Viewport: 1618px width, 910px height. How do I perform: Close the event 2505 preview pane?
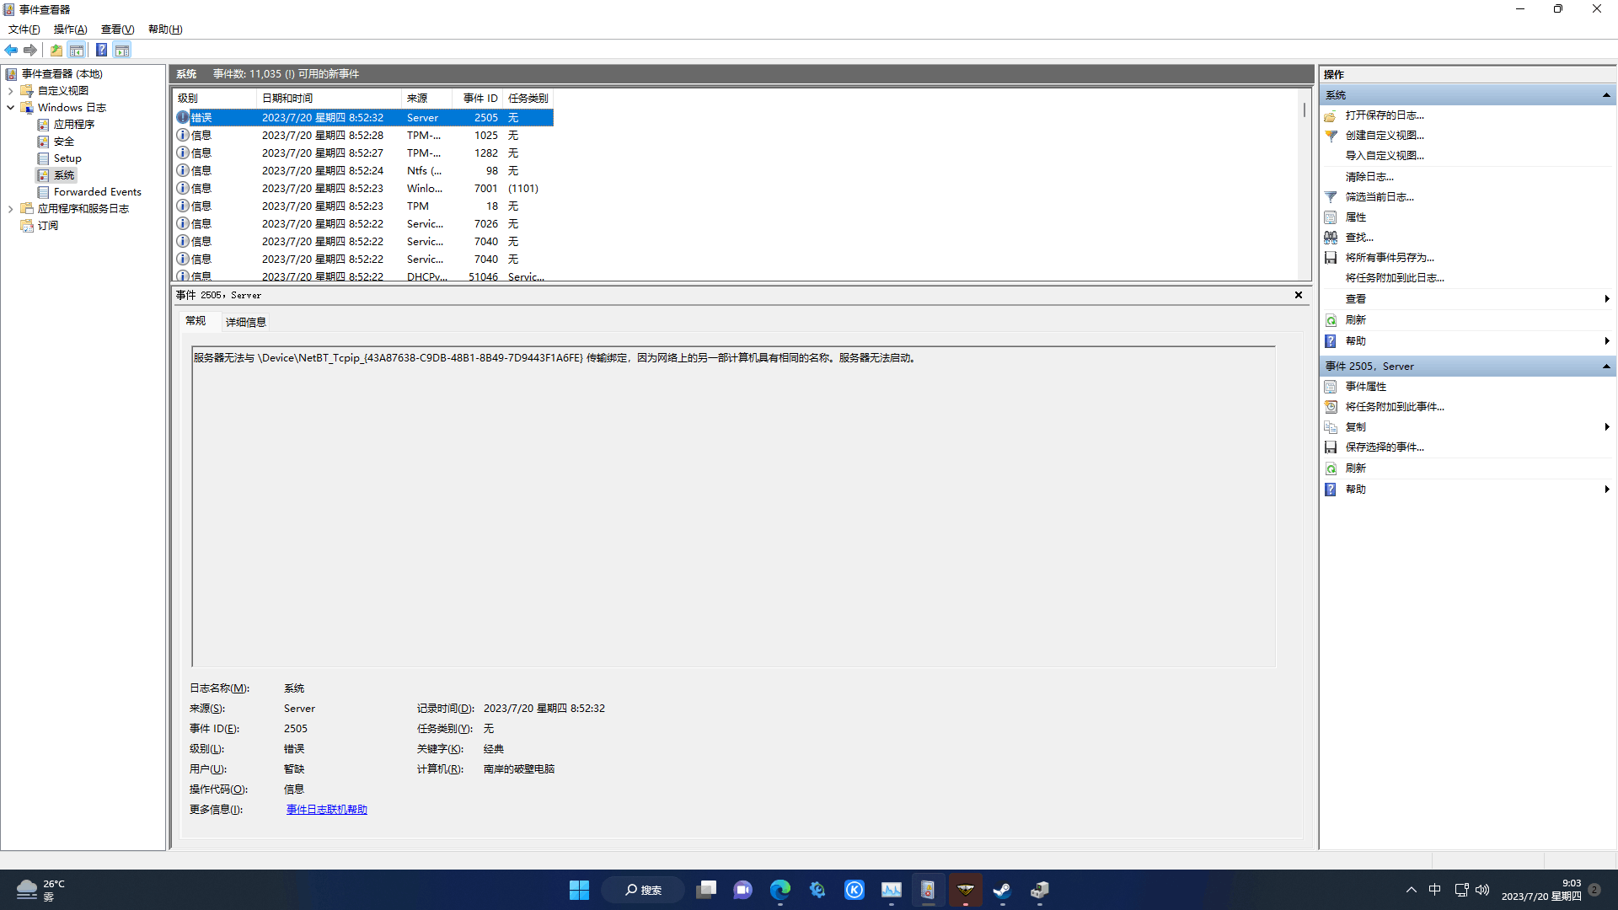point(1298,295)
